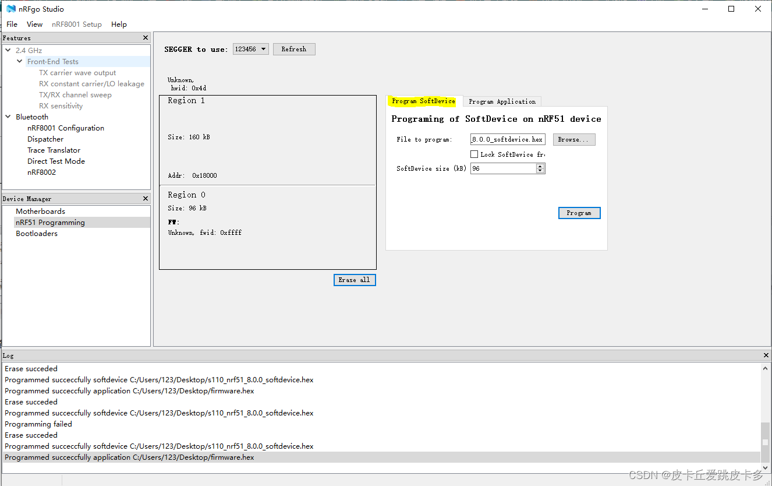Collapse the Bluetooth tree node
772x486 pixels.
coord(8,117)
